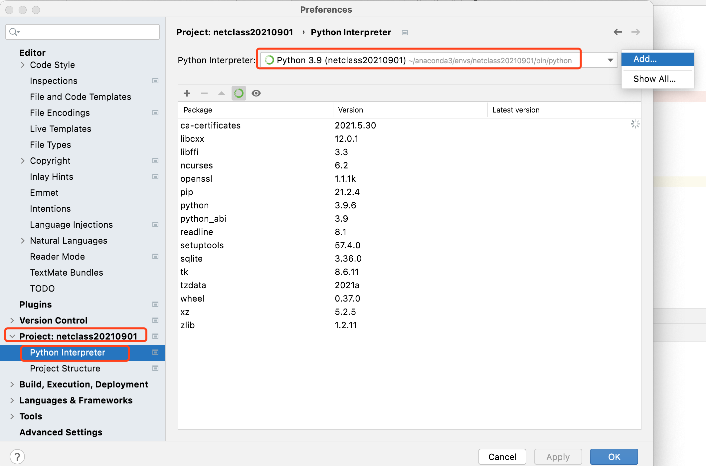
Task: Toggle the Use Conda package manager icon
Action: coord(239,93)
